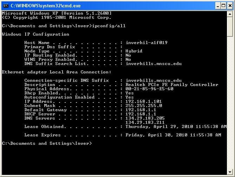Screen dimensions: 235x177
Task: Click the empty scrollbar track below thumb
Action: click(230, 103)
